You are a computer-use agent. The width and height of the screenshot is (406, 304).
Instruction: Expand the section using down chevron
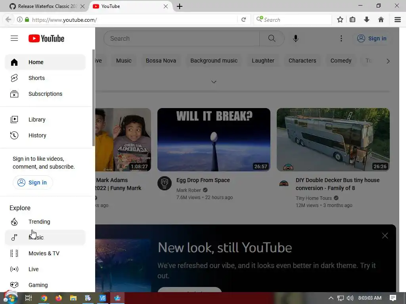click(x=214, y=82)
